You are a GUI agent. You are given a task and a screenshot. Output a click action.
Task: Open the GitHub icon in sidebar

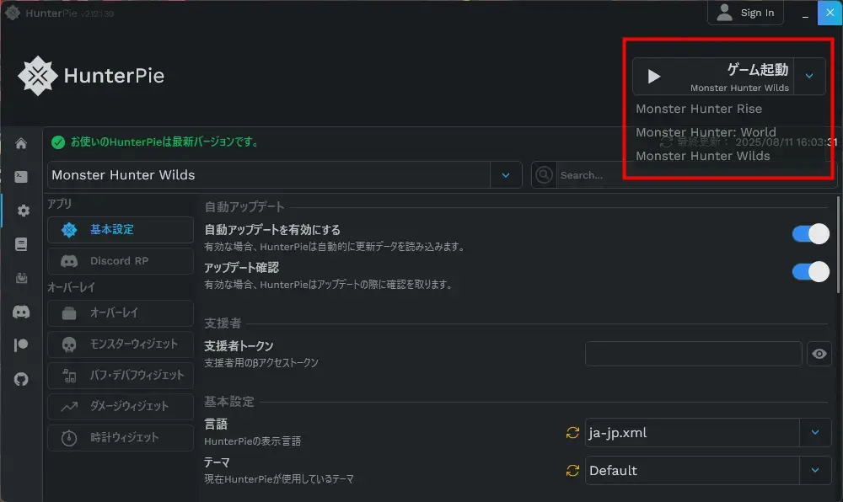(21, 379)
